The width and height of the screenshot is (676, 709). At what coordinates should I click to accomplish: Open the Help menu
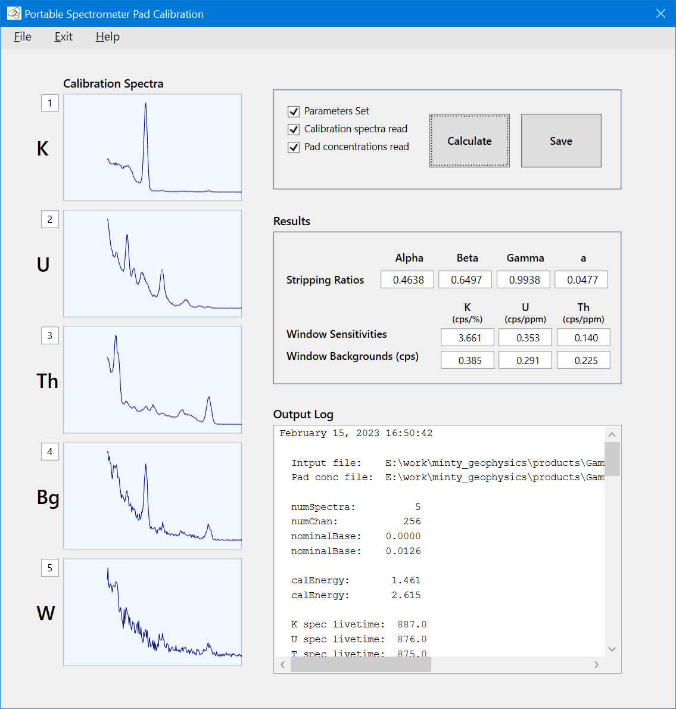108,37
